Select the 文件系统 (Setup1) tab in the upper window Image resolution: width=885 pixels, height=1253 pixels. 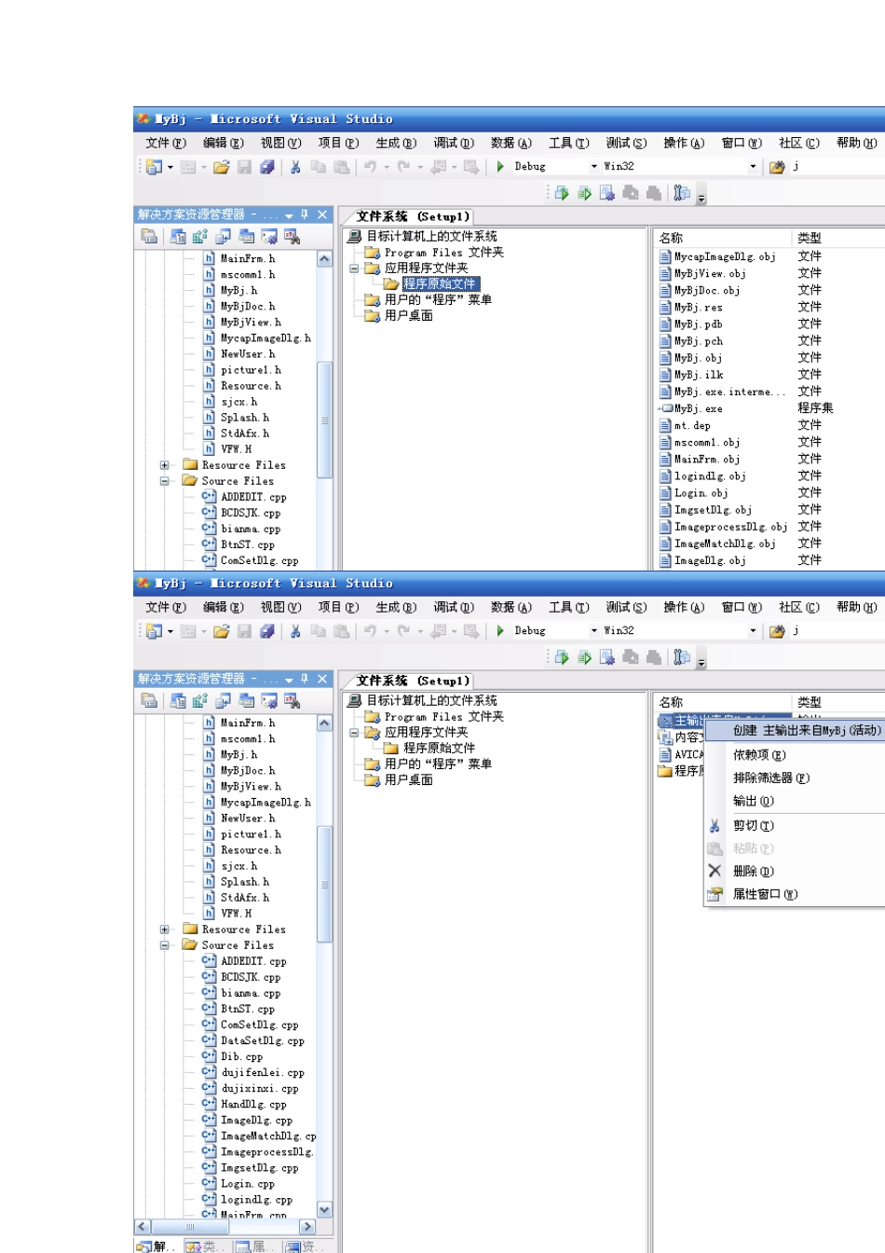pos(413,216)
